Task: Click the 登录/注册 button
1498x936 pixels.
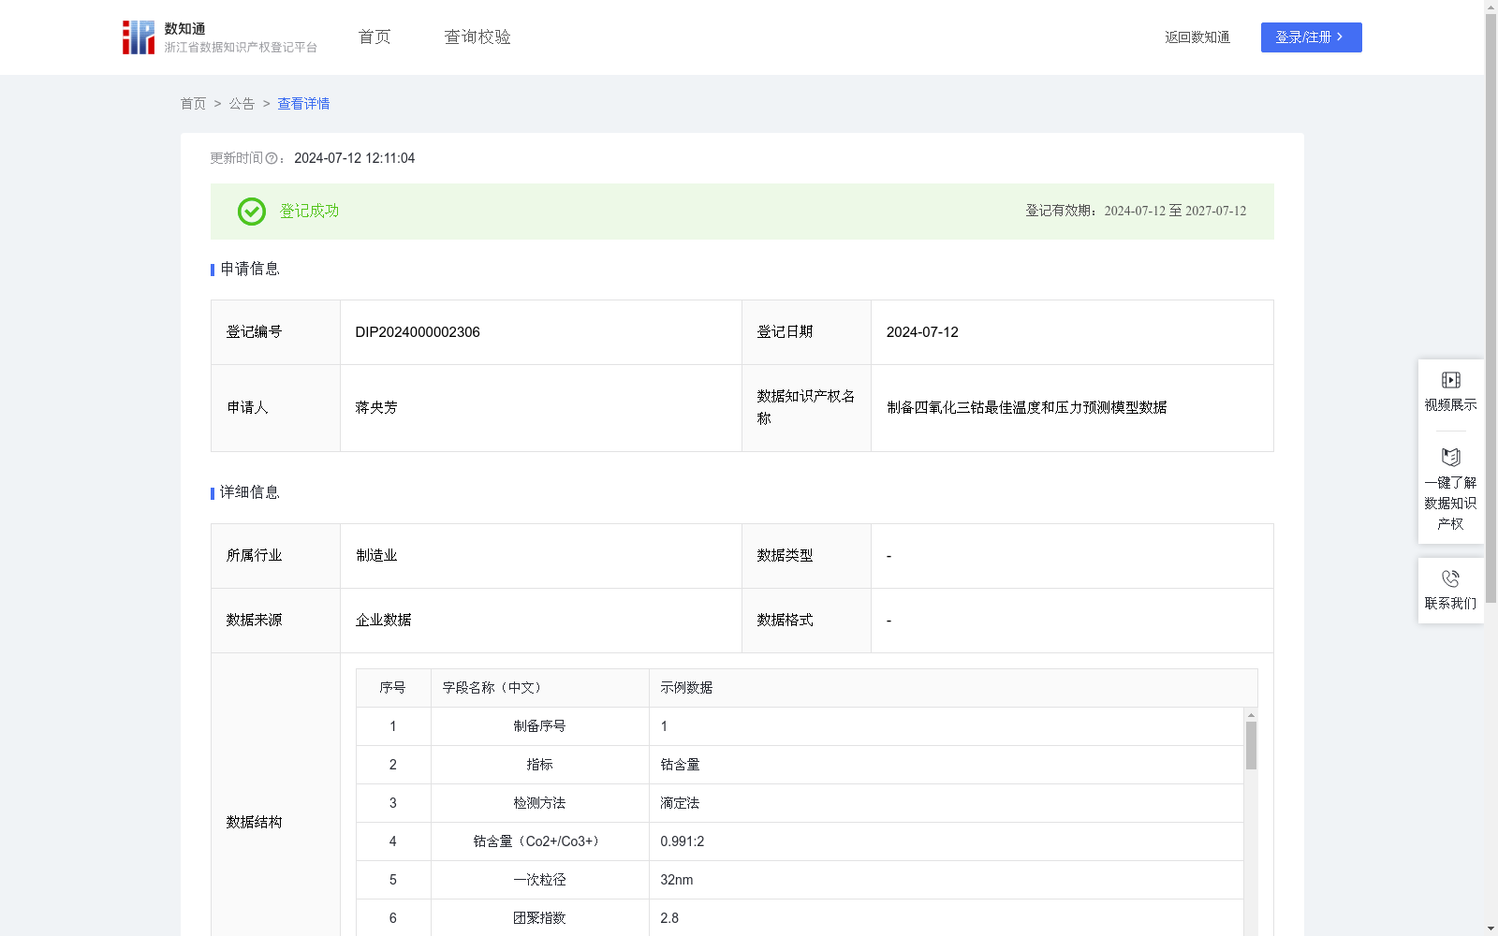Action: point(1311,37)
